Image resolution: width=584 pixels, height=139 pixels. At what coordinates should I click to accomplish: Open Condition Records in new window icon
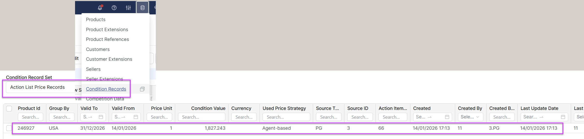[142, 89]
